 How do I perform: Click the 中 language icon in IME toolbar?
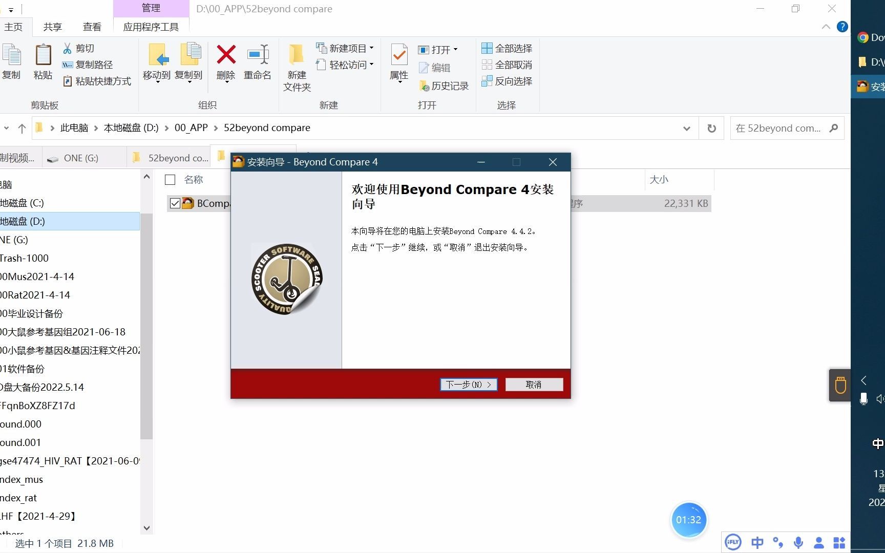coord(757,542)
